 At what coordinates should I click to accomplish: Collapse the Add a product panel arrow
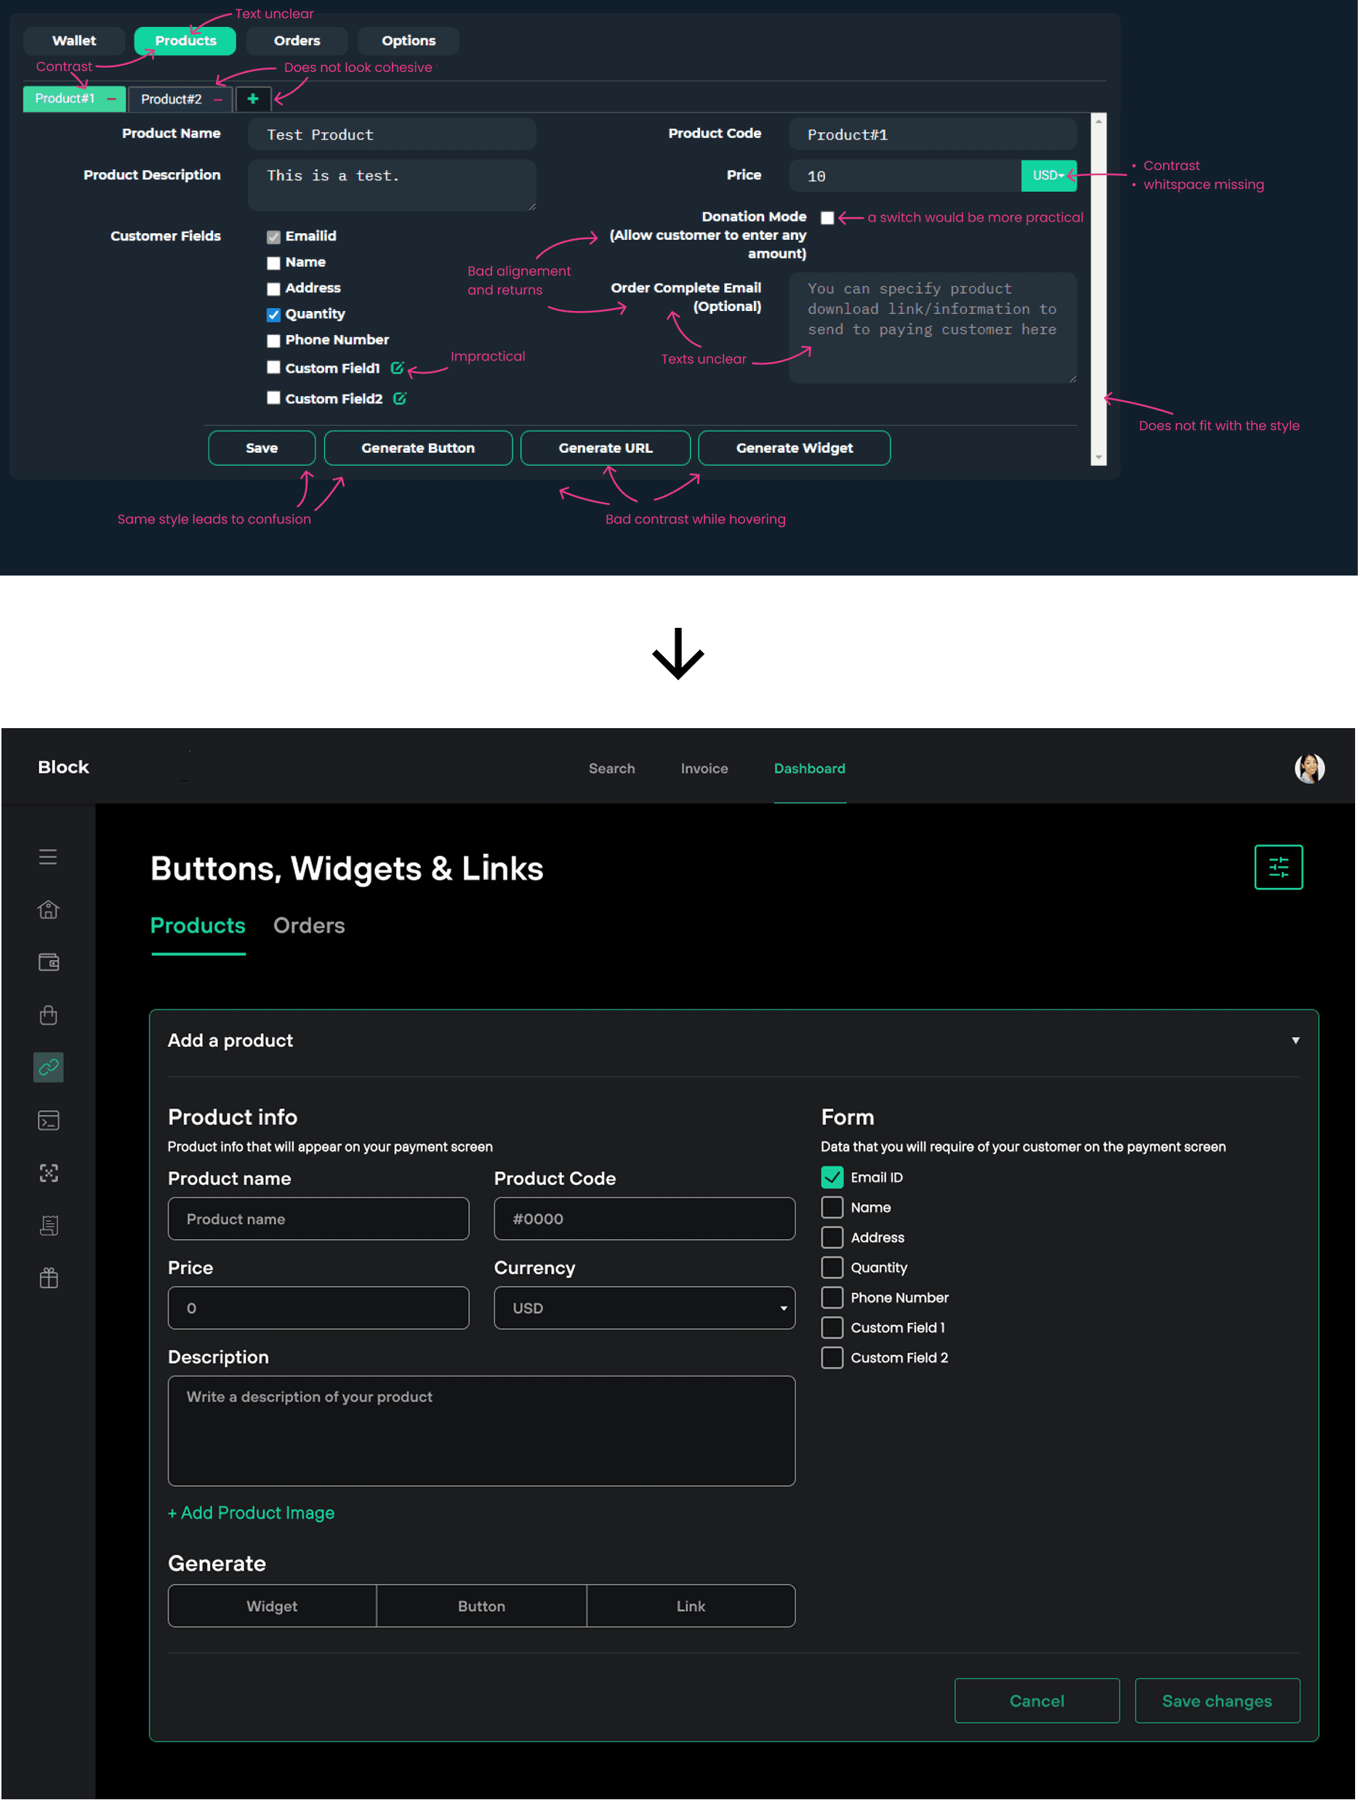click(1295, 1041)
